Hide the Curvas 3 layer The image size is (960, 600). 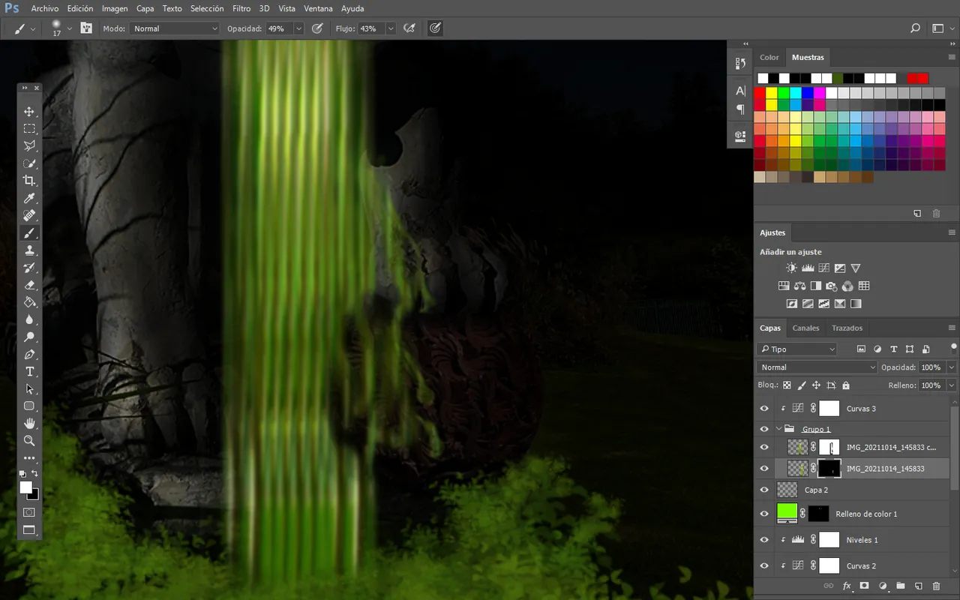pyautogui.click(x=764, y=409)
